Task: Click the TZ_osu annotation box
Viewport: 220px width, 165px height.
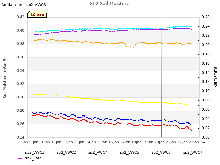Action: click(x=37, y=14)
